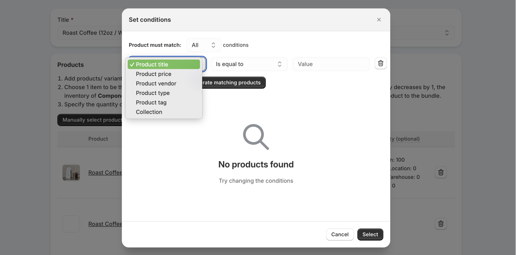The image size is (516, 255).
Task: Choose Product tag option
Action: 164,103
